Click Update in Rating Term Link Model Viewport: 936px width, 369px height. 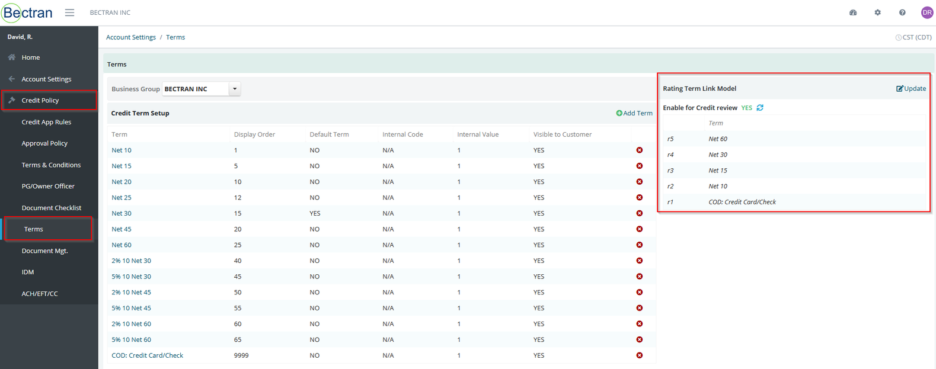(911, 88)
